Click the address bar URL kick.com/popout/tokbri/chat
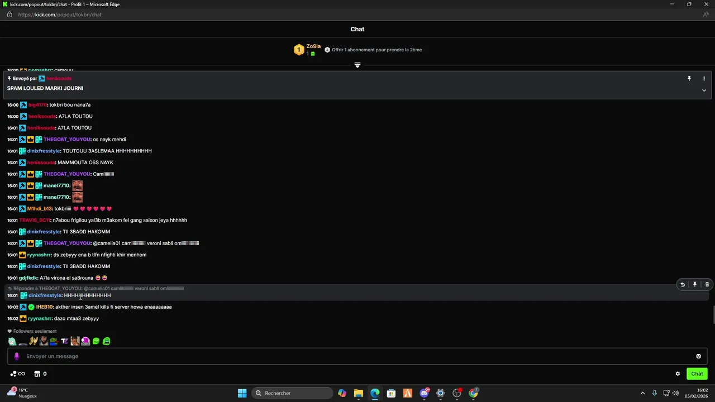Viewport: 715px width, 402px height. pos(60,15)
